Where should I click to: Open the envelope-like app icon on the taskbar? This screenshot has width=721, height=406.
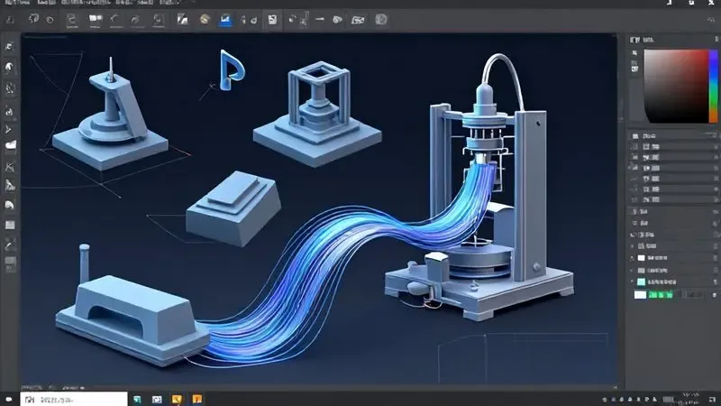pyautogui.click(x=157, y=400)
